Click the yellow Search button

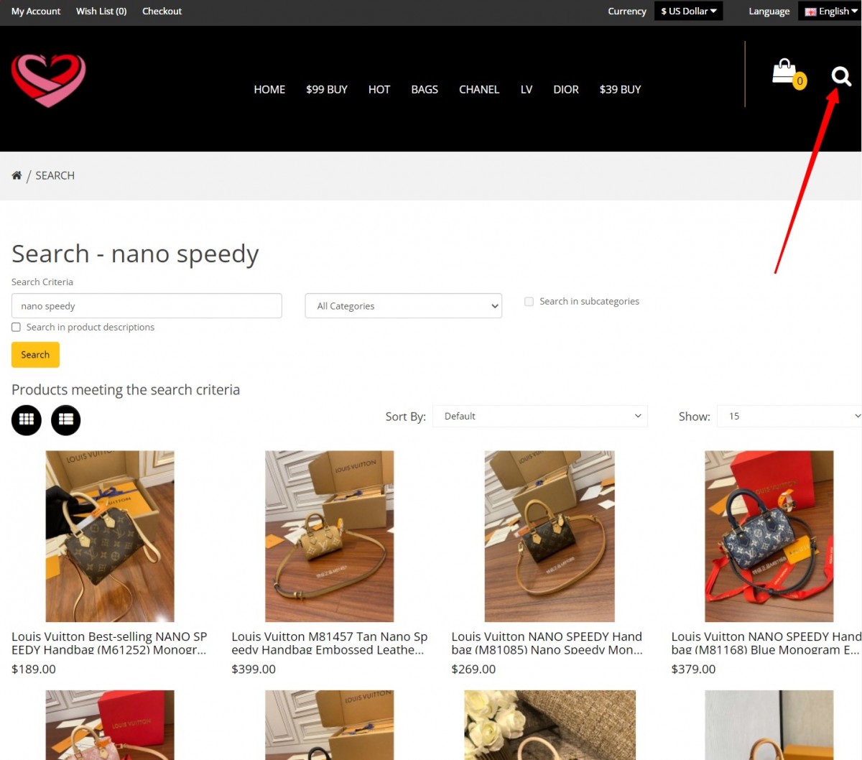35,355
